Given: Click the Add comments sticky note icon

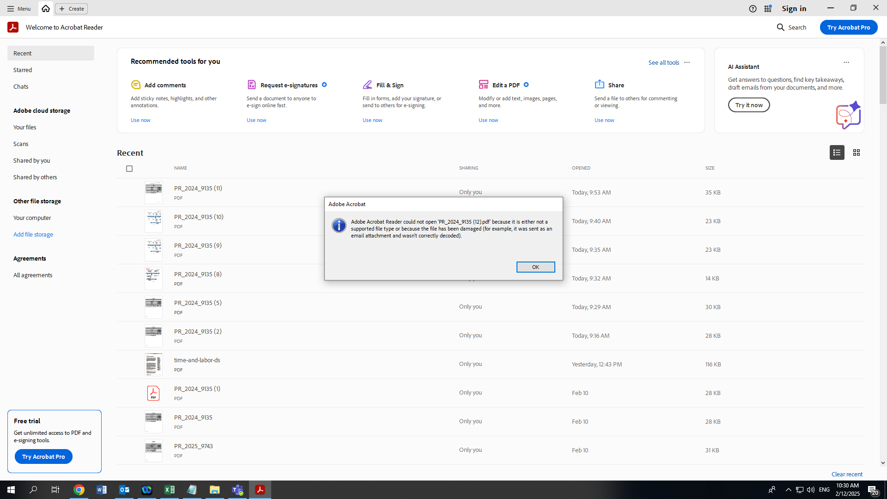Looking at the screenshot, I should tap(136, 85).
